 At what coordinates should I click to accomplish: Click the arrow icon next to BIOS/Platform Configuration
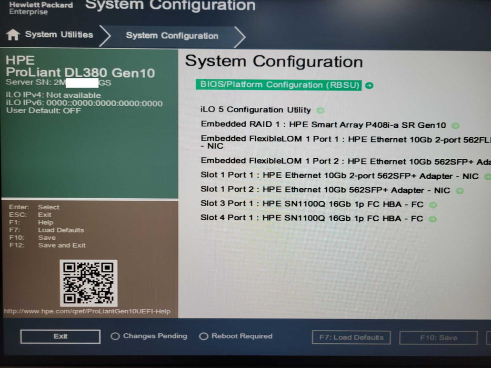click(369, 85)
